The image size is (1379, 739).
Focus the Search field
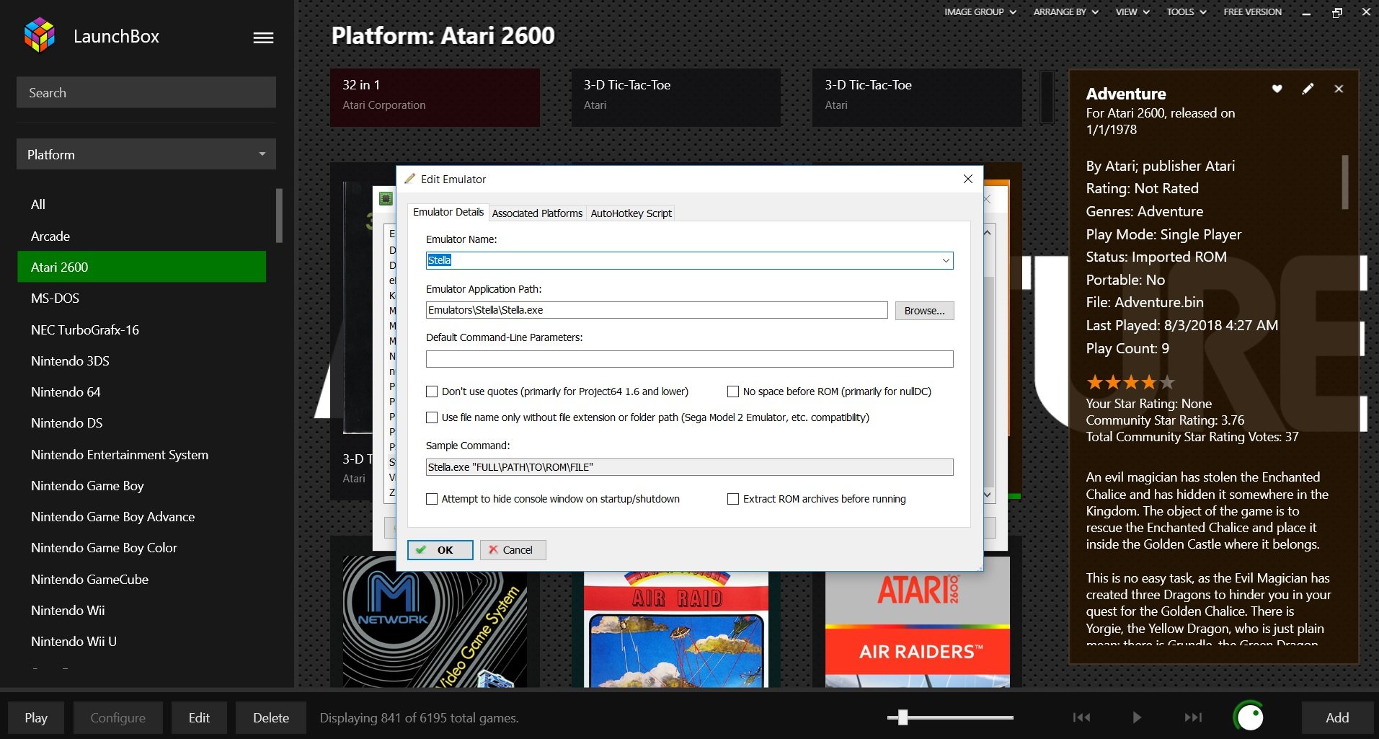point(146,92)
